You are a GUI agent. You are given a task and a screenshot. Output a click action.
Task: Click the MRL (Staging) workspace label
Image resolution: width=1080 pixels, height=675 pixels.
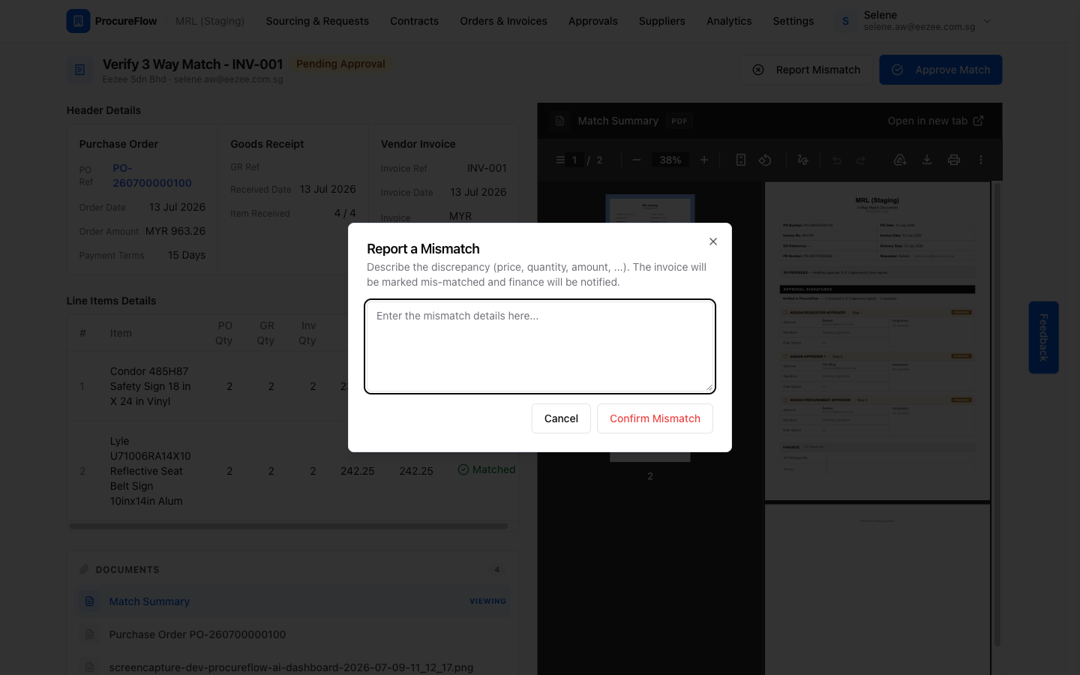coord(210,21)
